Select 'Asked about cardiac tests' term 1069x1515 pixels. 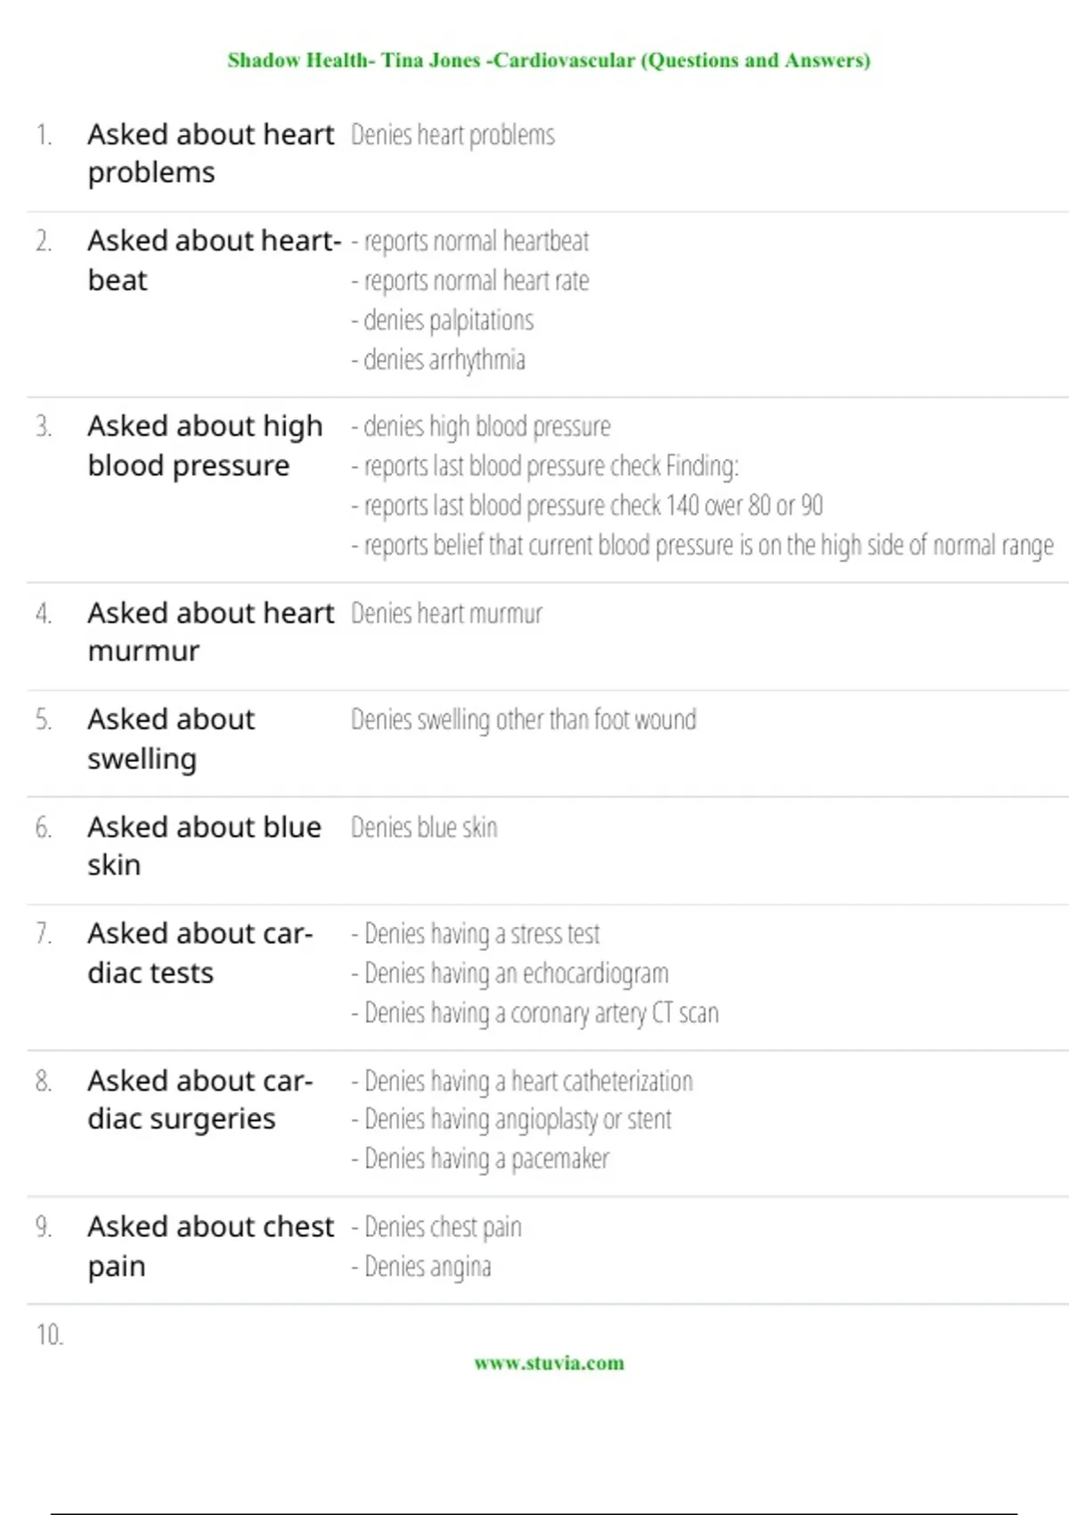tap(200, 953)
